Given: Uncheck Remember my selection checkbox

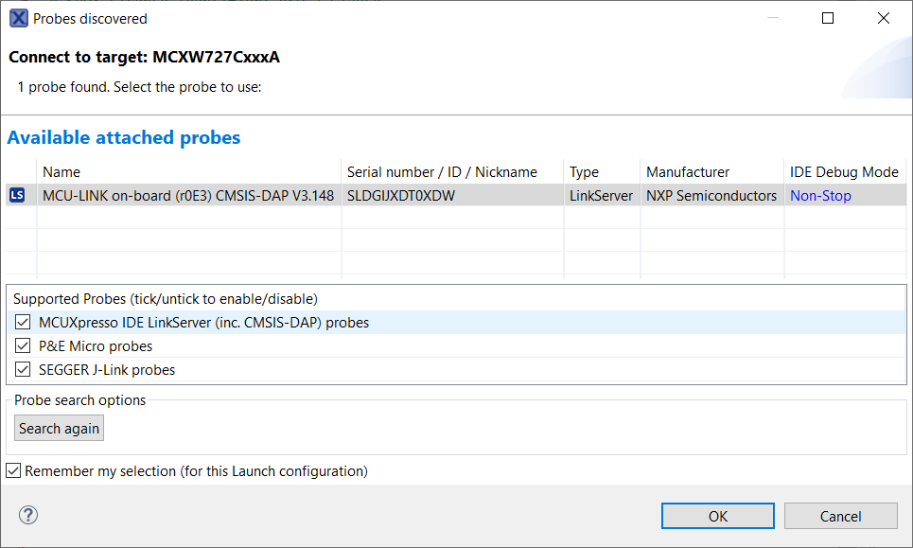Looking at the screenshot, I should (13, 470).
